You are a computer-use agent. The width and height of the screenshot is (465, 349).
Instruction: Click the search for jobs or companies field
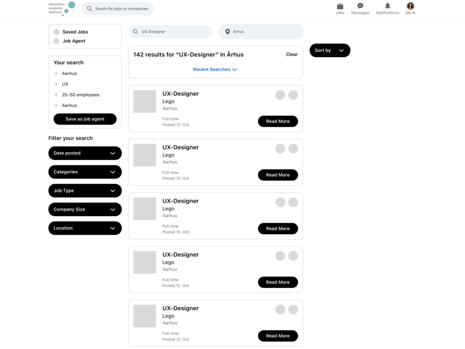(118, 9)
